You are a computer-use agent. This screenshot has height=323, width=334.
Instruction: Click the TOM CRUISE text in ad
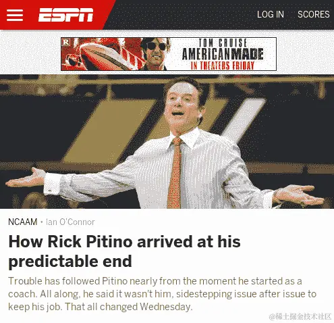point(223,43)
